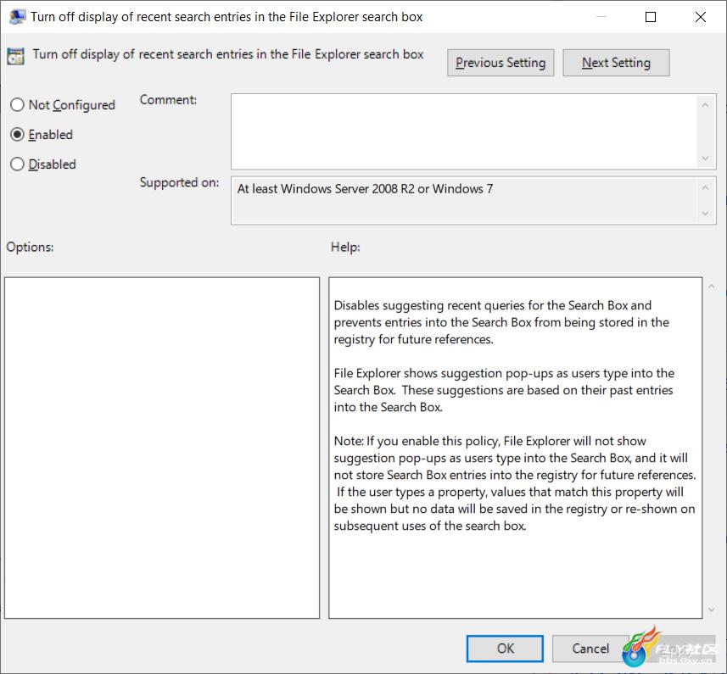This screenshot has width=727, height=674.
Task: Click inside the Comment text box
Action: pos(464,131)
